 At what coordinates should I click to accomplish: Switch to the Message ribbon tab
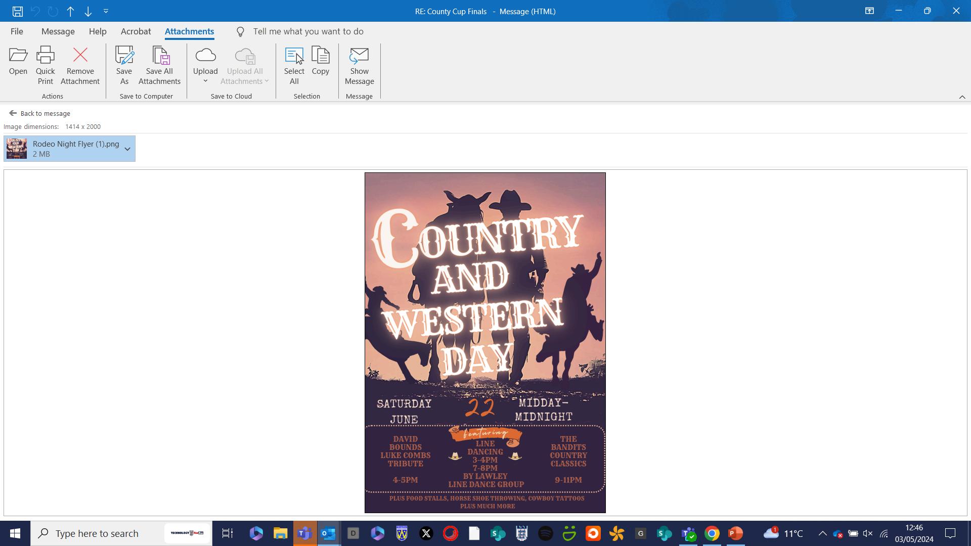tap(58, 31)
